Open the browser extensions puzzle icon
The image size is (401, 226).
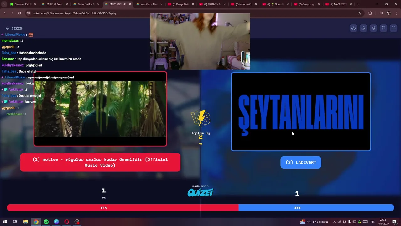coord(370,13)
